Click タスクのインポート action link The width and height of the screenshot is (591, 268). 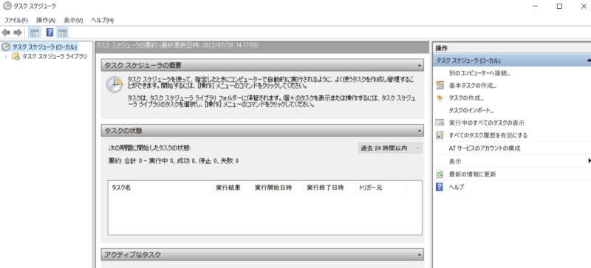point(471,111)
